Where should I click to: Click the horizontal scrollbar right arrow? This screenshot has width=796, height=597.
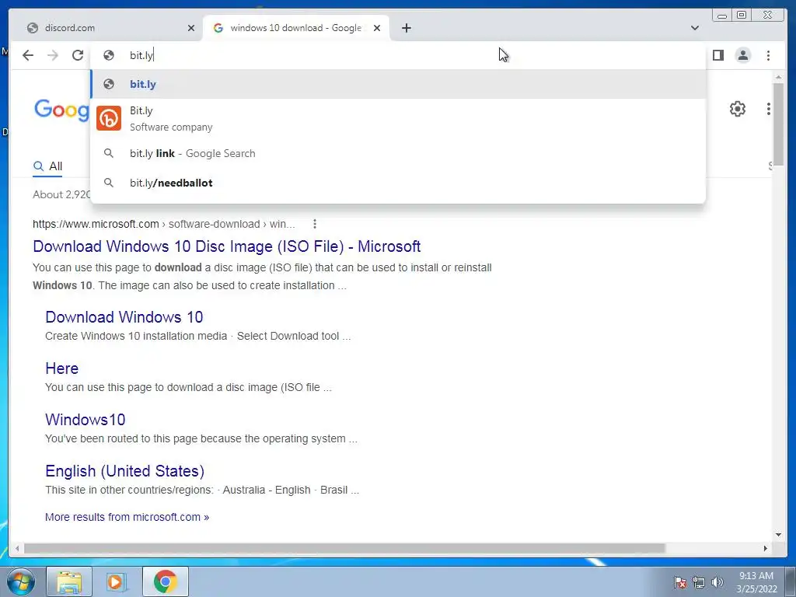pyautogui.click(x=765, y=548)
